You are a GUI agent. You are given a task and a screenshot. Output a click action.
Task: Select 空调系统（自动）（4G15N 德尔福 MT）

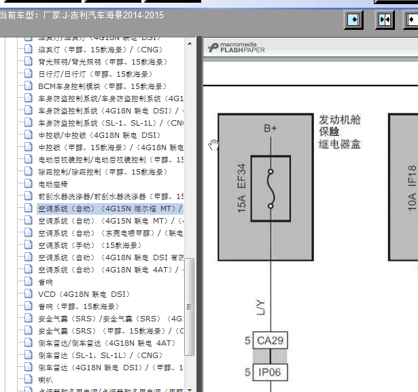[110, 209]
